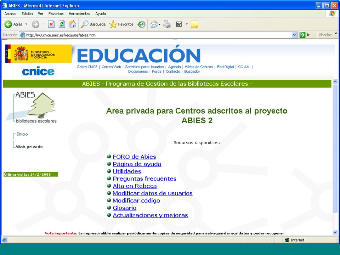The height and width of the screenshot is (255, 340).
Task: Open Modificar datos de usuarios link
Action: [153, 193]
